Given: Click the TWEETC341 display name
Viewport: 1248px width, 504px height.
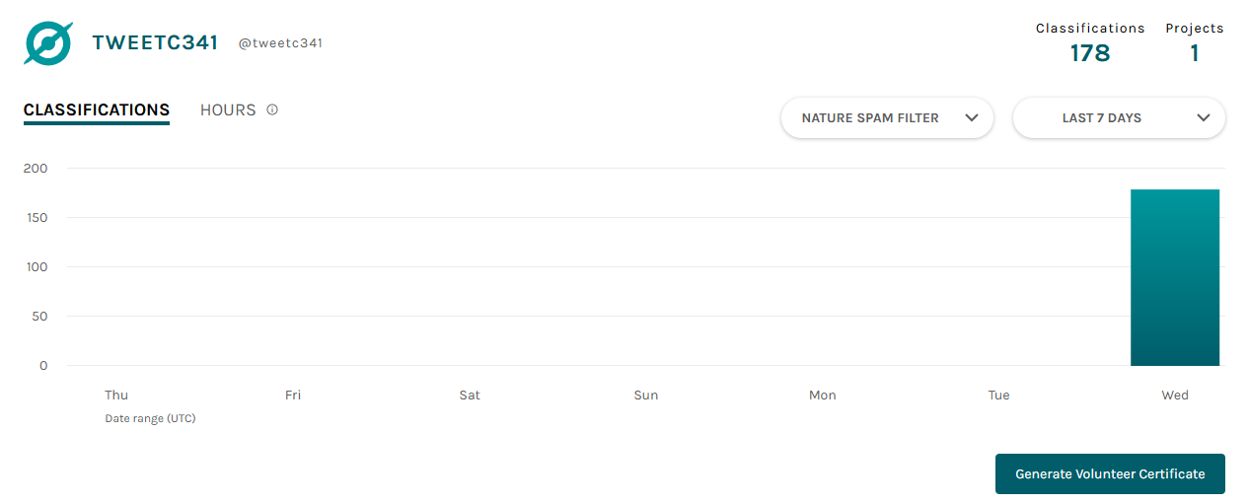Looking at the screenshot, I should 155,42.
